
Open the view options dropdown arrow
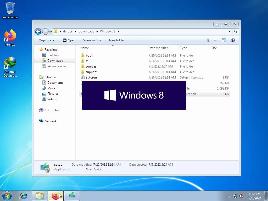click(215, 40)
